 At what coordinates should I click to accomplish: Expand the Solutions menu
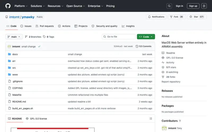(x=38, y=6)
